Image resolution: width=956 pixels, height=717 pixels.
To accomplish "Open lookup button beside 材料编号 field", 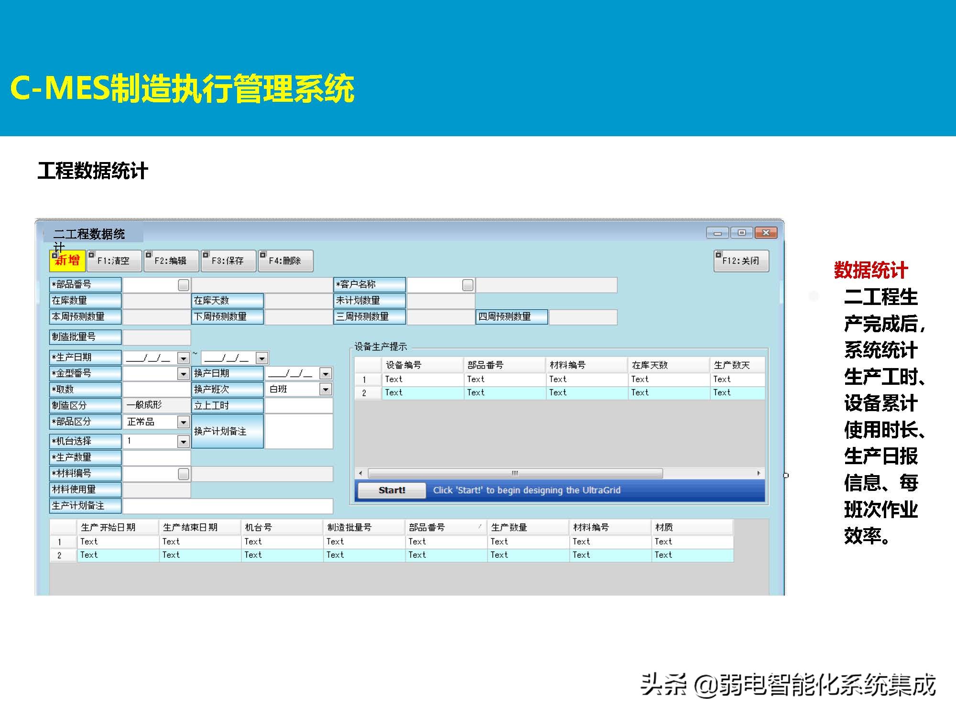I will click(x=184, y=474).
